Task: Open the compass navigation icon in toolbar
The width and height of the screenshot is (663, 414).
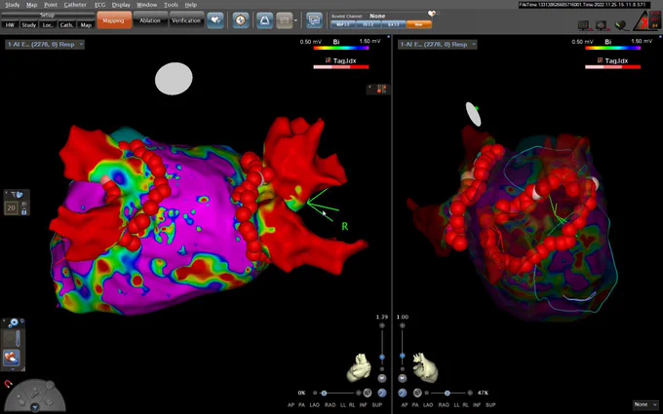Action: coord(241,19)
